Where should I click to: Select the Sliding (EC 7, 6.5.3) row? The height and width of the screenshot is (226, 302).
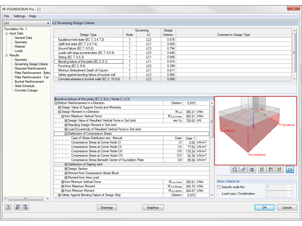[x=173, y=57]
